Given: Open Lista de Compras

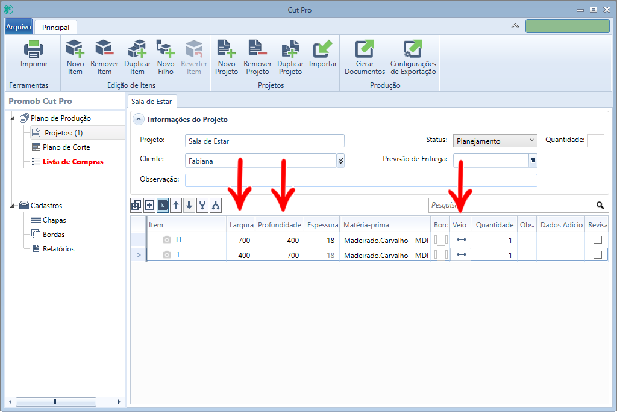Looking at the screenshot, I should point(73,162).
